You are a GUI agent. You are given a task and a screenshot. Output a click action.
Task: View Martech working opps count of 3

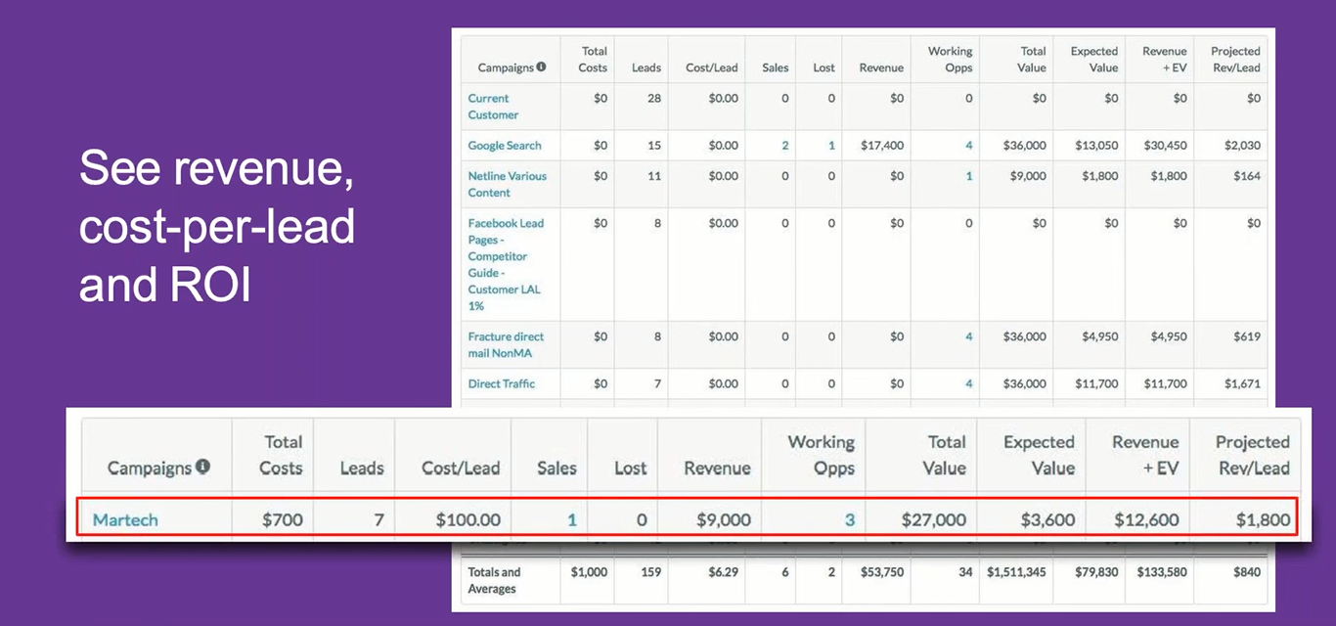(849, 520)
